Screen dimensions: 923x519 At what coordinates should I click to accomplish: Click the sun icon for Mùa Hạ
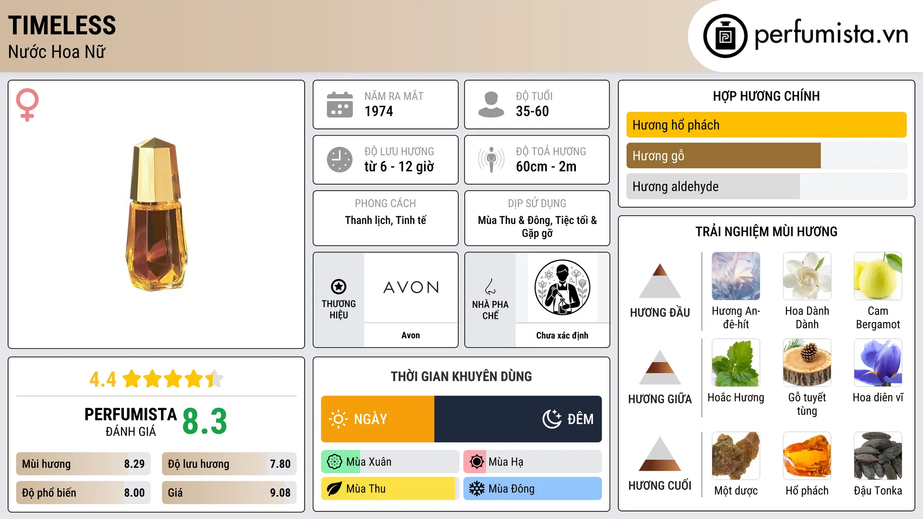(x=476, y=462)
